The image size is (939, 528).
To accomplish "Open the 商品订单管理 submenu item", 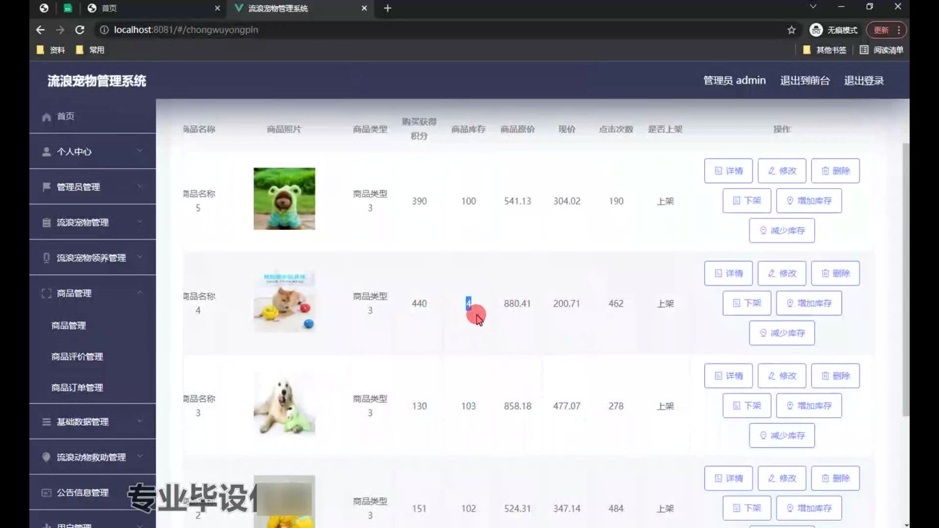I will (x=77, y=388).
